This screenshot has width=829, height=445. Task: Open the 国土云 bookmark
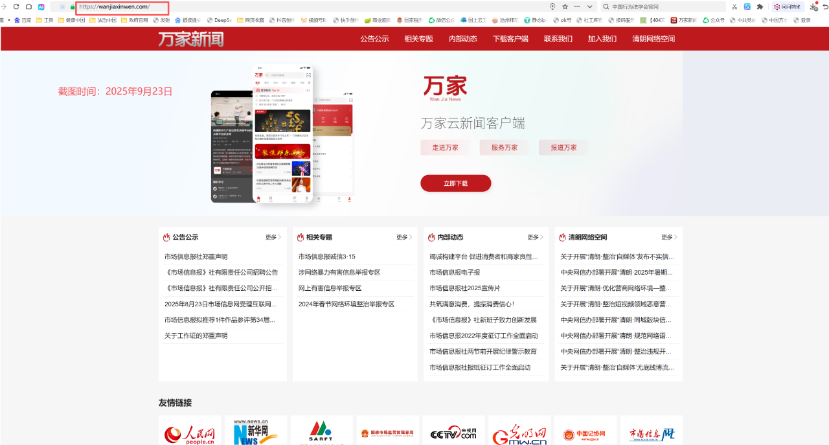[x=473, y=20]
